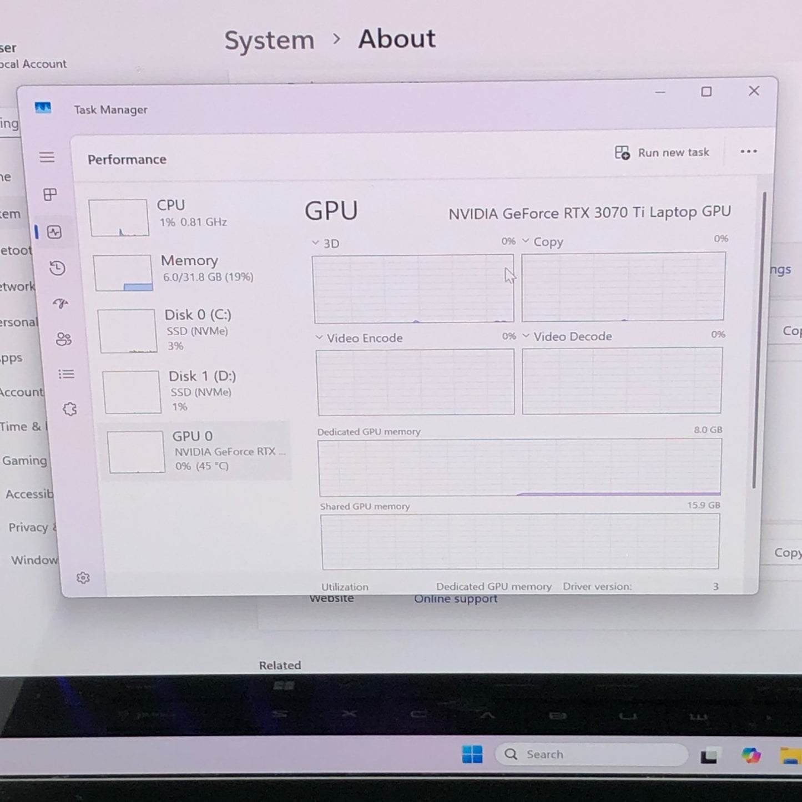Image resolution: width=802 pixels, height=802 pixels.
Task: Click the CPU usage mini graph
Action: [x=119, y=218]
